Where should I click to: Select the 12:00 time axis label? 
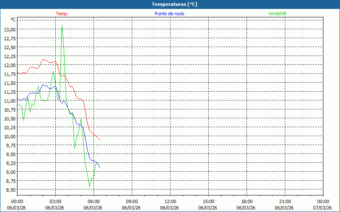point(170,201)
